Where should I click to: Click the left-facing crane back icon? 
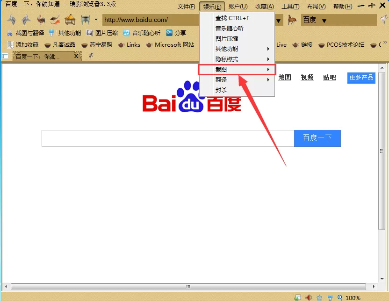click(x=12, y=20)
